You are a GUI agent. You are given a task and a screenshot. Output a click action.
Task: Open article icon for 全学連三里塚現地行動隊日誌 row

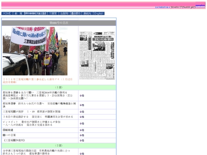pos(82,154)
